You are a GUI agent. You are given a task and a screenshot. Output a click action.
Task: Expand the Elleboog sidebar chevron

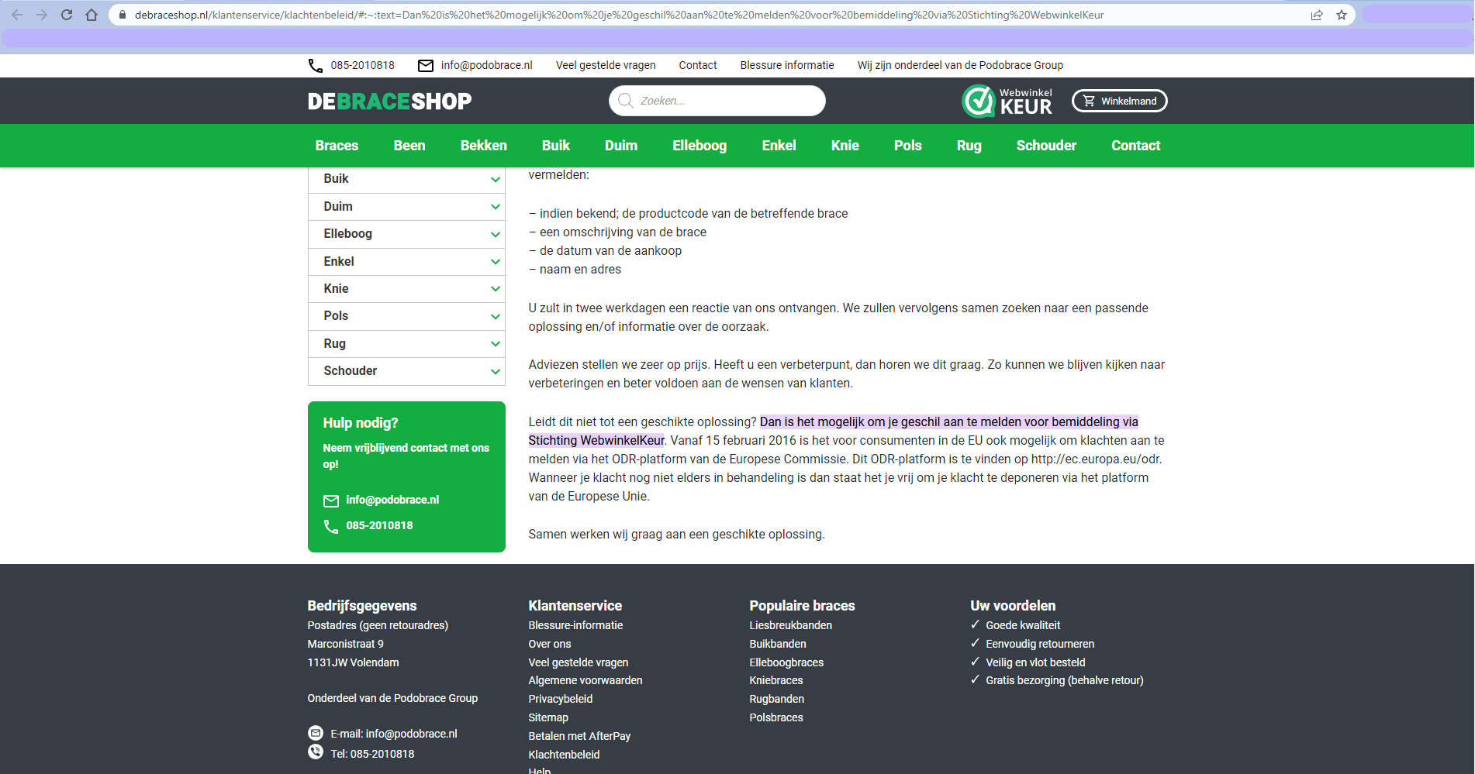coord(495,234)
